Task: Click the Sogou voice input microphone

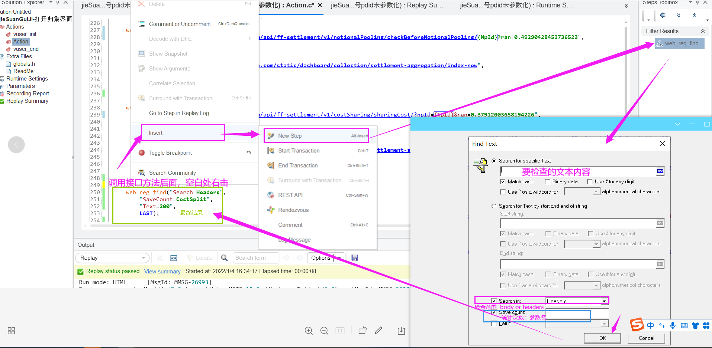Action: [x=673, y=326]
